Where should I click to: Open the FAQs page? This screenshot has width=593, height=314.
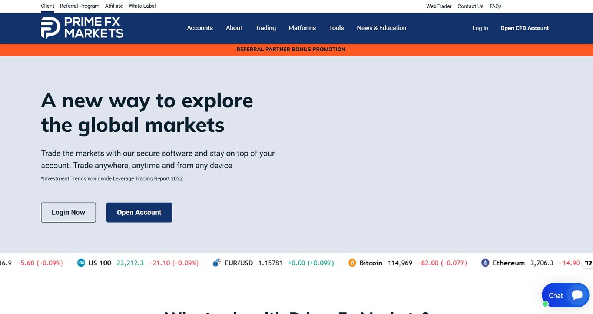[x=496, y=6]
